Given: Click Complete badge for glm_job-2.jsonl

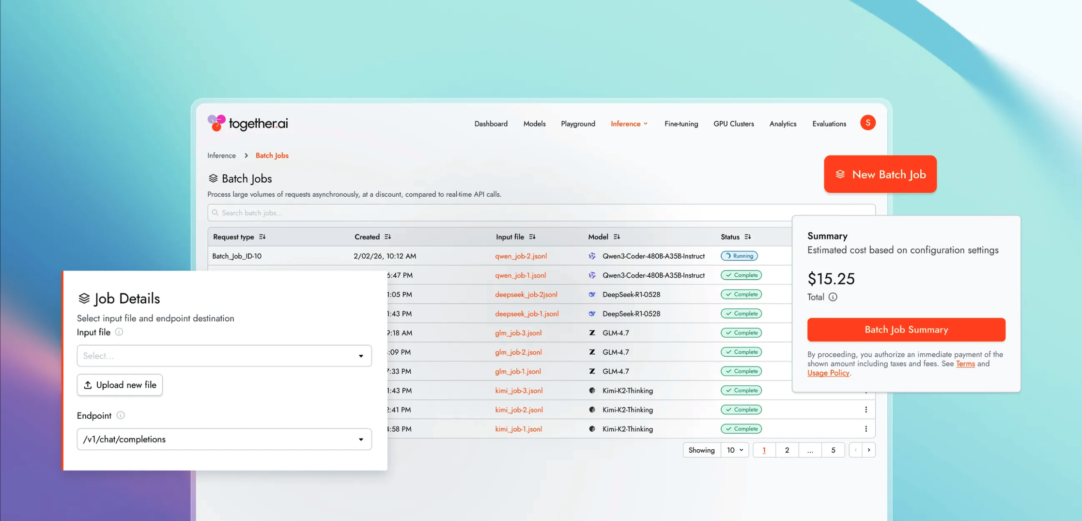Looking at the screenshot, I should click(x=741, y=352).
